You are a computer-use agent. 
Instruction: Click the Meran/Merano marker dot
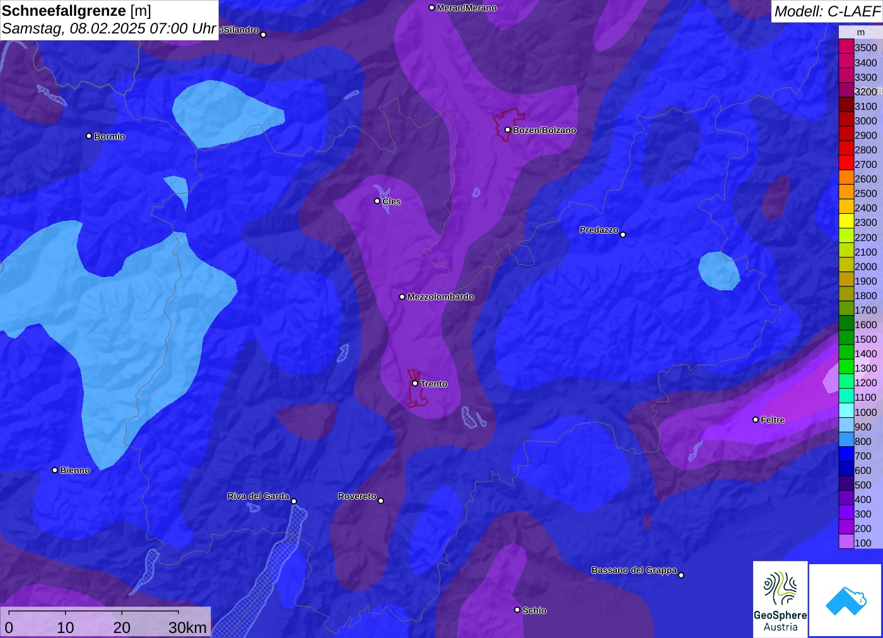[432, 8]
